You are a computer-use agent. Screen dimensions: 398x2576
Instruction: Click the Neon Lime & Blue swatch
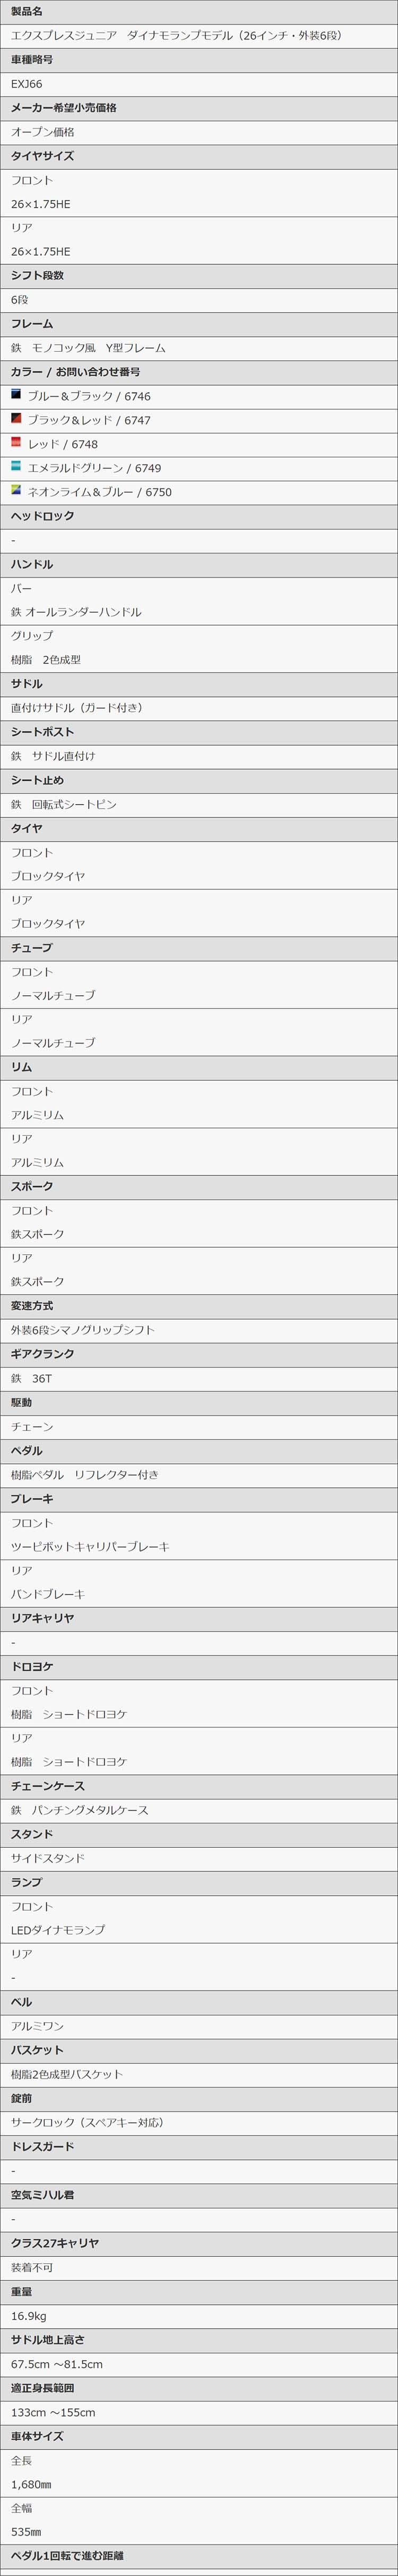[16, 491]
